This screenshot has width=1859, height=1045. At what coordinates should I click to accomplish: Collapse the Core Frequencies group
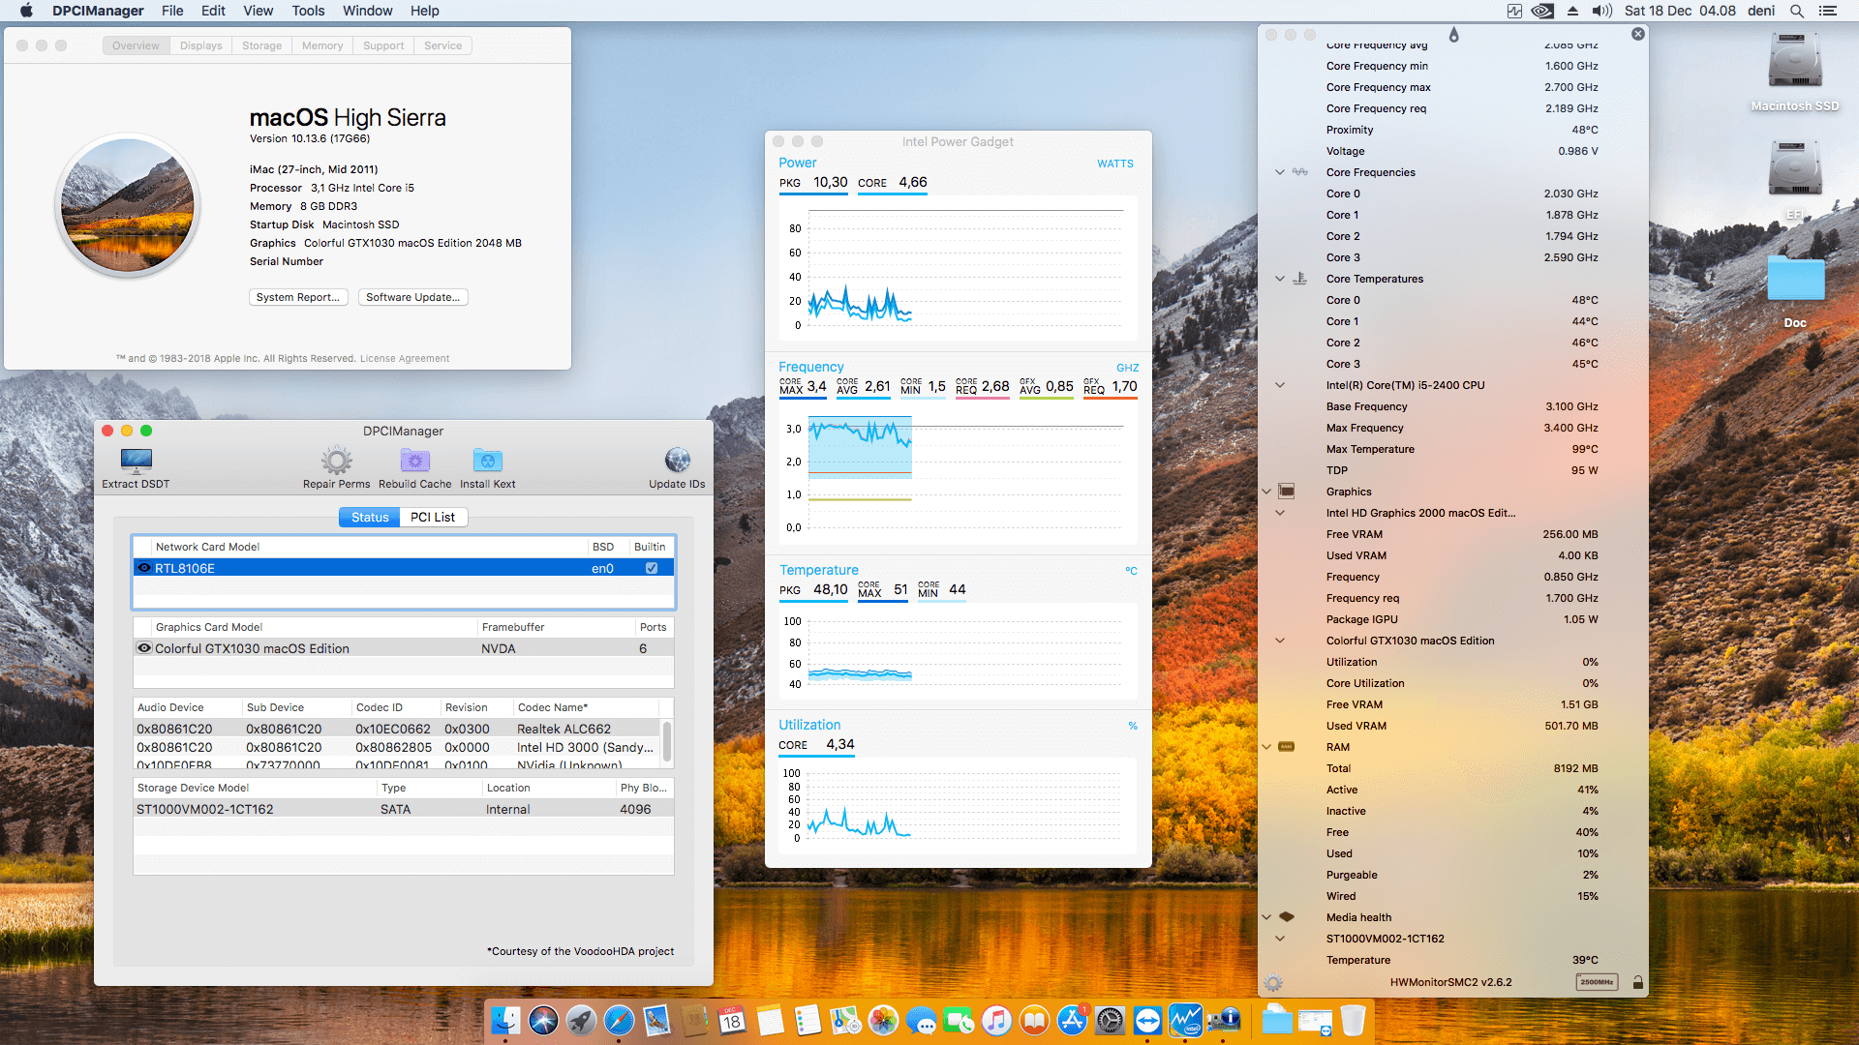pyautogui.click(x=1280, y=172)
